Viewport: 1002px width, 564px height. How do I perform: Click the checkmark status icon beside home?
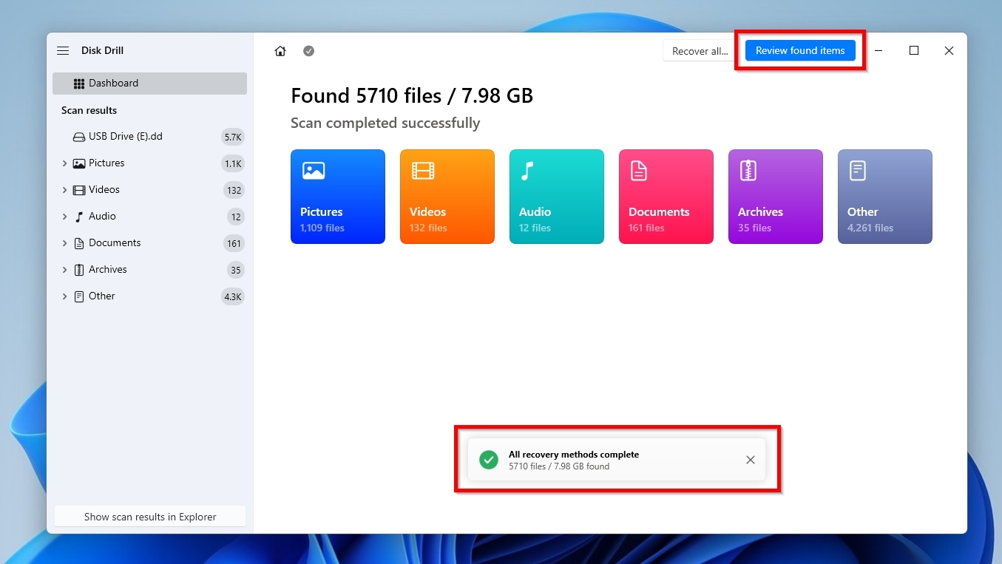[308, 50]
